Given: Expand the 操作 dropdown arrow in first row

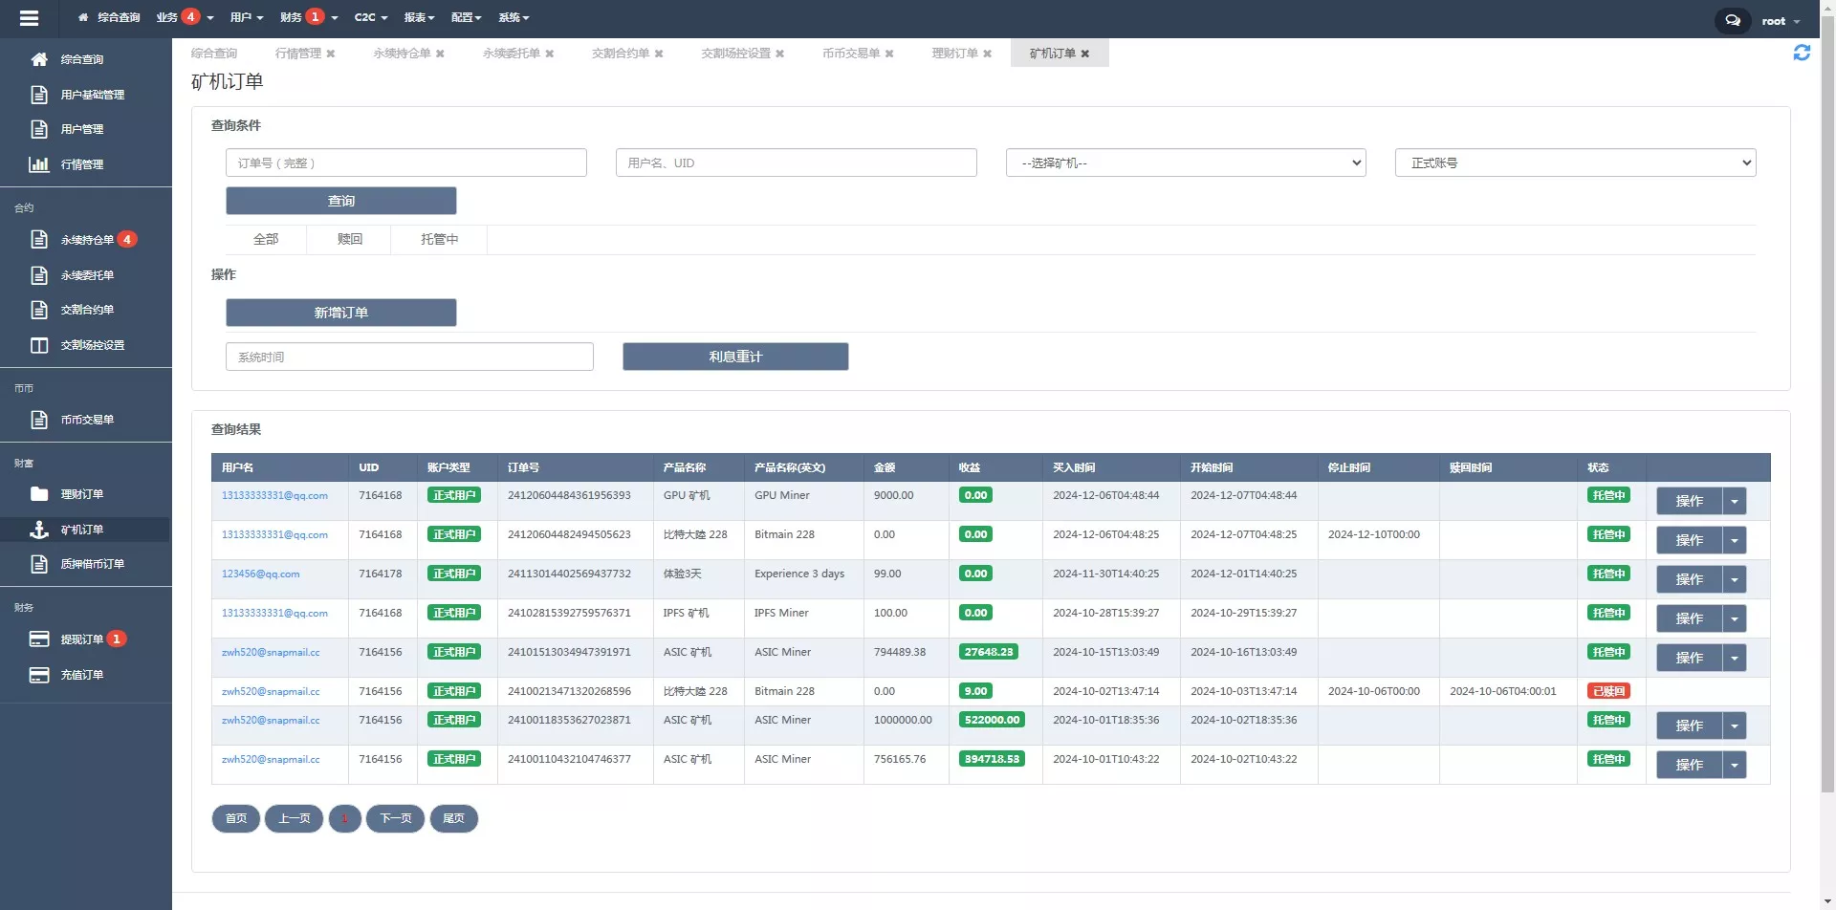Looking at the screenshot, I should coord(1735,502).
